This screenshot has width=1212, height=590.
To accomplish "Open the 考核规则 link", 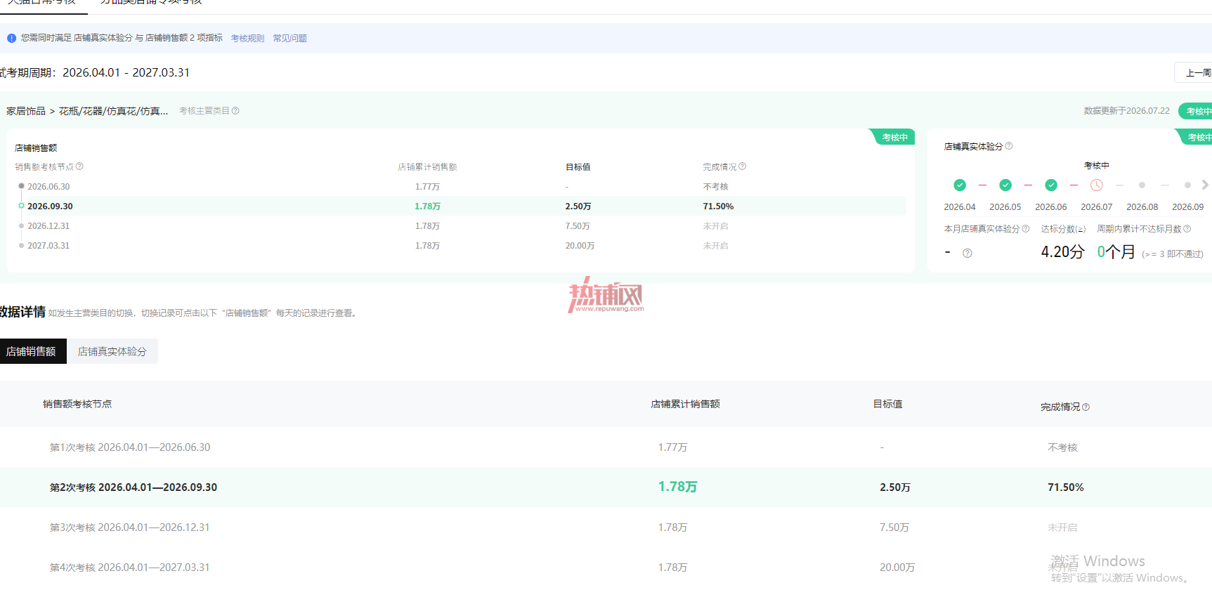I will point(247,38).
